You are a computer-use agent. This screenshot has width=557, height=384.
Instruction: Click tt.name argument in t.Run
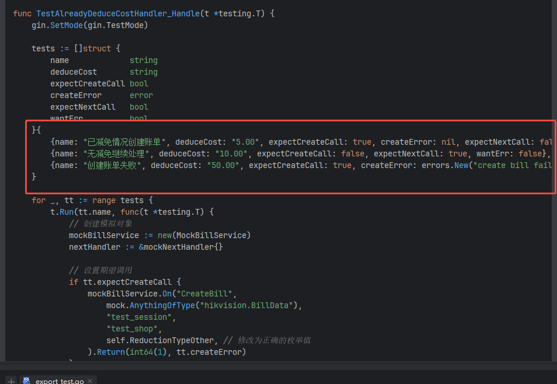[95, 212]
